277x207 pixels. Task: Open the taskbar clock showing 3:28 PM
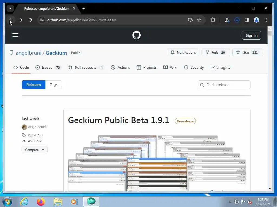pos(263,202)
